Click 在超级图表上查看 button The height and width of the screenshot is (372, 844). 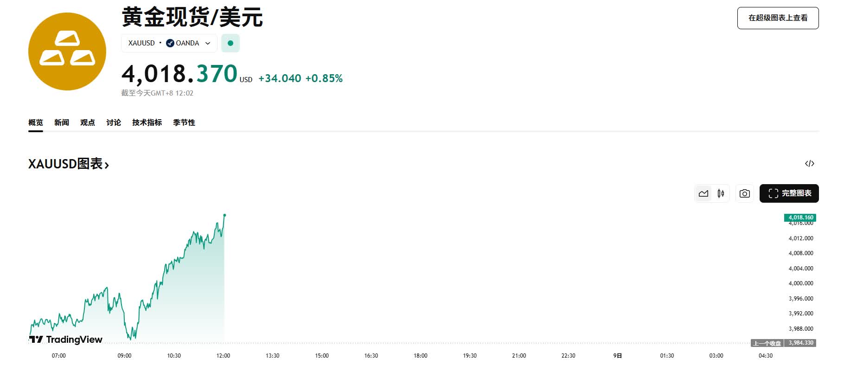[778, 18]
